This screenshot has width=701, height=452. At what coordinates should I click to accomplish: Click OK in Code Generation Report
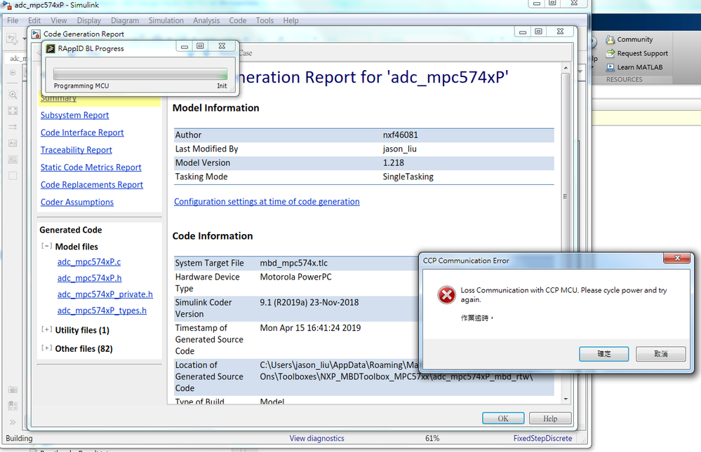click(503, 418)
